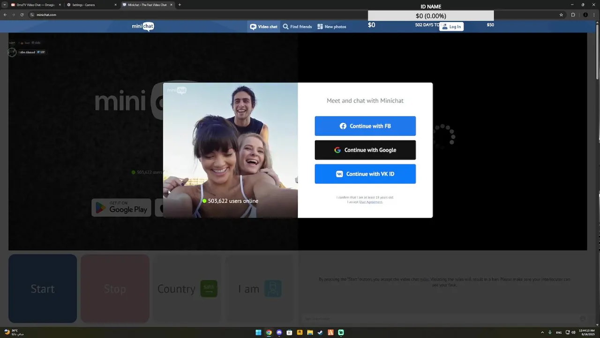Open the Chrome three-dot menu
Image resolution: width=600 pixels, height=338 pixels.
[x=594, y=15]
